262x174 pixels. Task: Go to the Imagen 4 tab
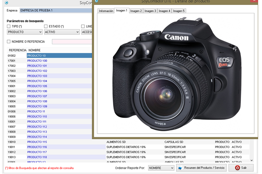point(165,11)
